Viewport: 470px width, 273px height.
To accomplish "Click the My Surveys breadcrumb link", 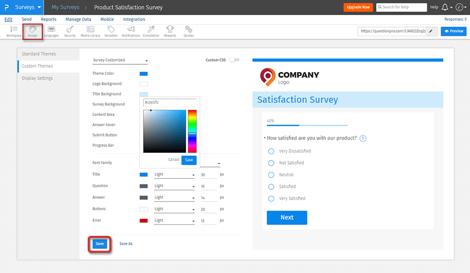I will pos(65,7).
